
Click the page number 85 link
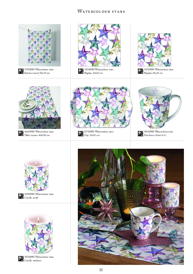coord(101,269)
